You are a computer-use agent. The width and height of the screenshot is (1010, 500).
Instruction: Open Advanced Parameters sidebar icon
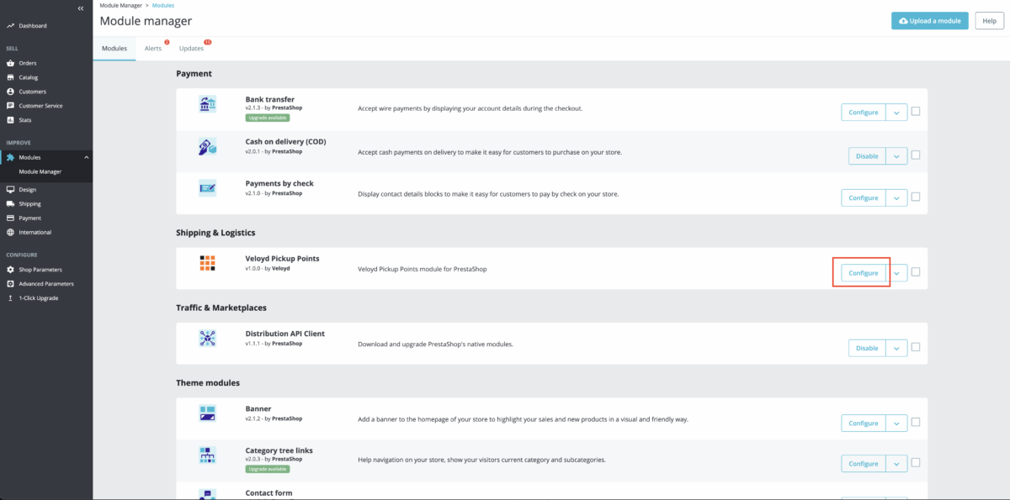(10, 284)
